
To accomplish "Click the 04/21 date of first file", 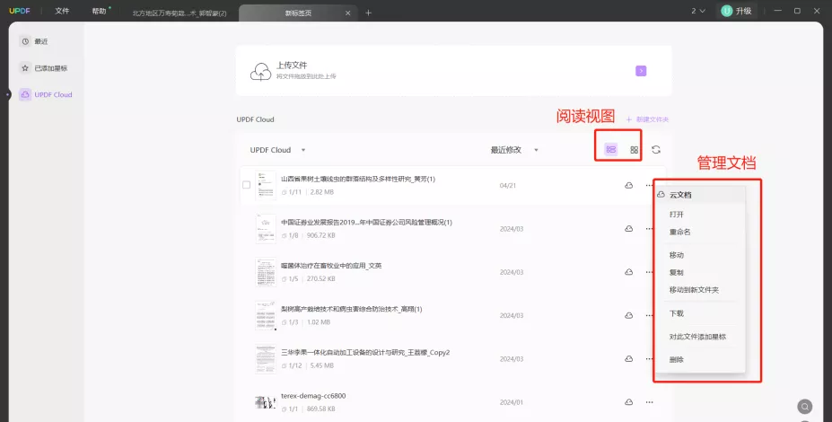I will click(x=508, y=186).
